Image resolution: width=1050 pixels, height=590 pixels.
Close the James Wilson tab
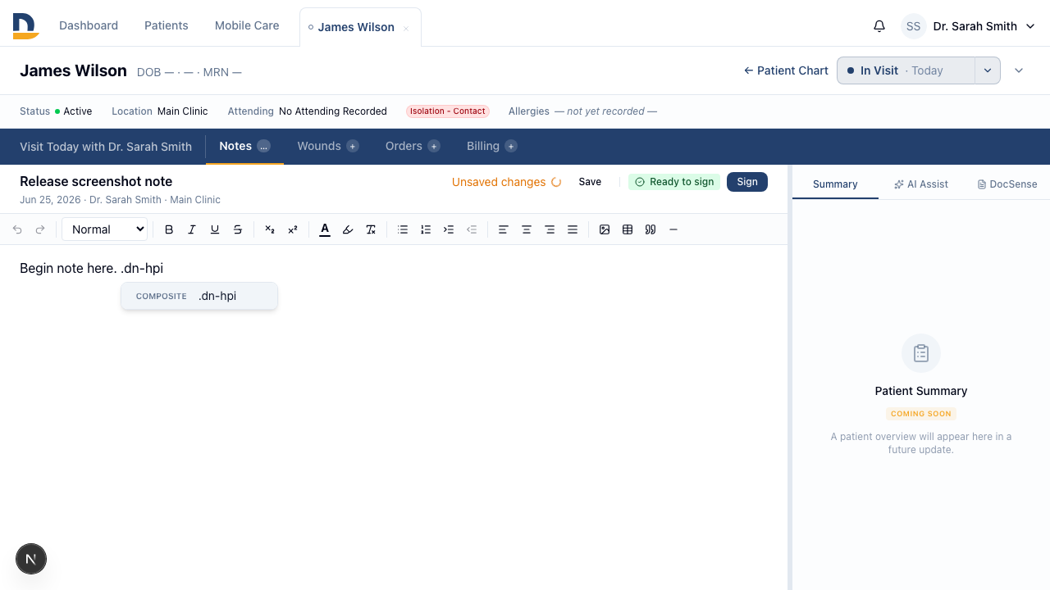coord(405,29)
